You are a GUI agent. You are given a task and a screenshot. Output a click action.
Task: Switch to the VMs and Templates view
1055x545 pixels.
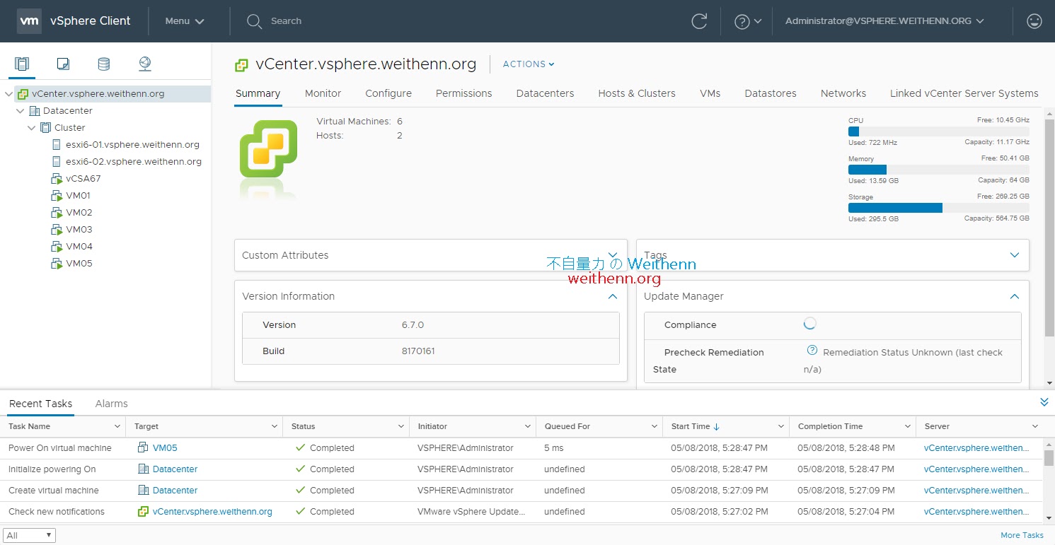(x=63, y=63)
